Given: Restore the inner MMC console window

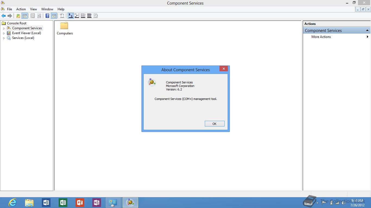Looking at the screenshot, I should click(363, 9).
